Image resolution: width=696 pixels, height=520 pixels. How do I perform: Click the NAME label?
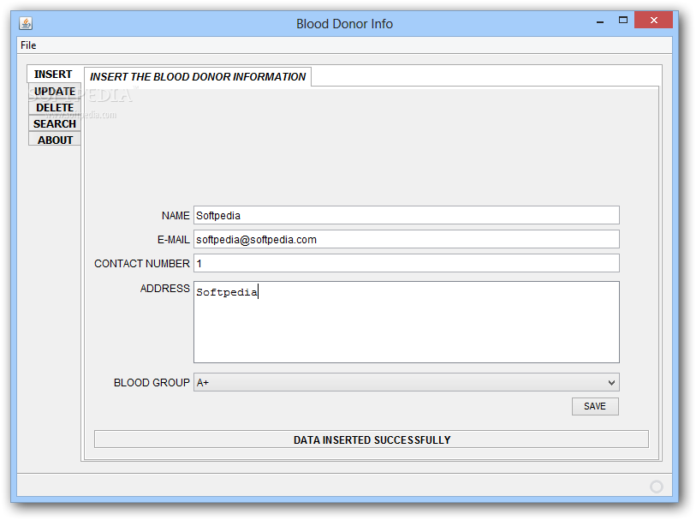[x=175, y=216]
